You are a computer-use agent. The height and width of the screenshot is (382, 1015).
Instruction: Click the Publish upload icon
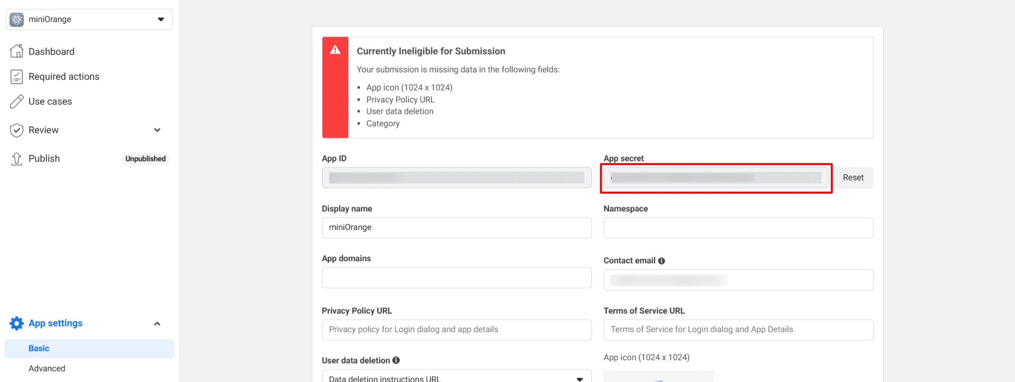coord(17,159)
